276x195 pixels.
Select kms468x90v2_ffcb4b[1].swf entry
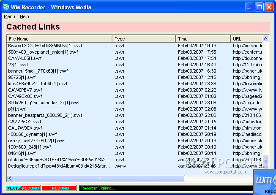[38, 84]
